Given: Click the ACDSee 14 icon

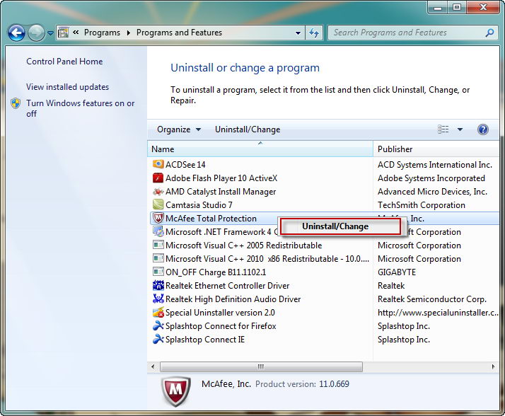Looking at the screenshot, I should coord(158,164).
